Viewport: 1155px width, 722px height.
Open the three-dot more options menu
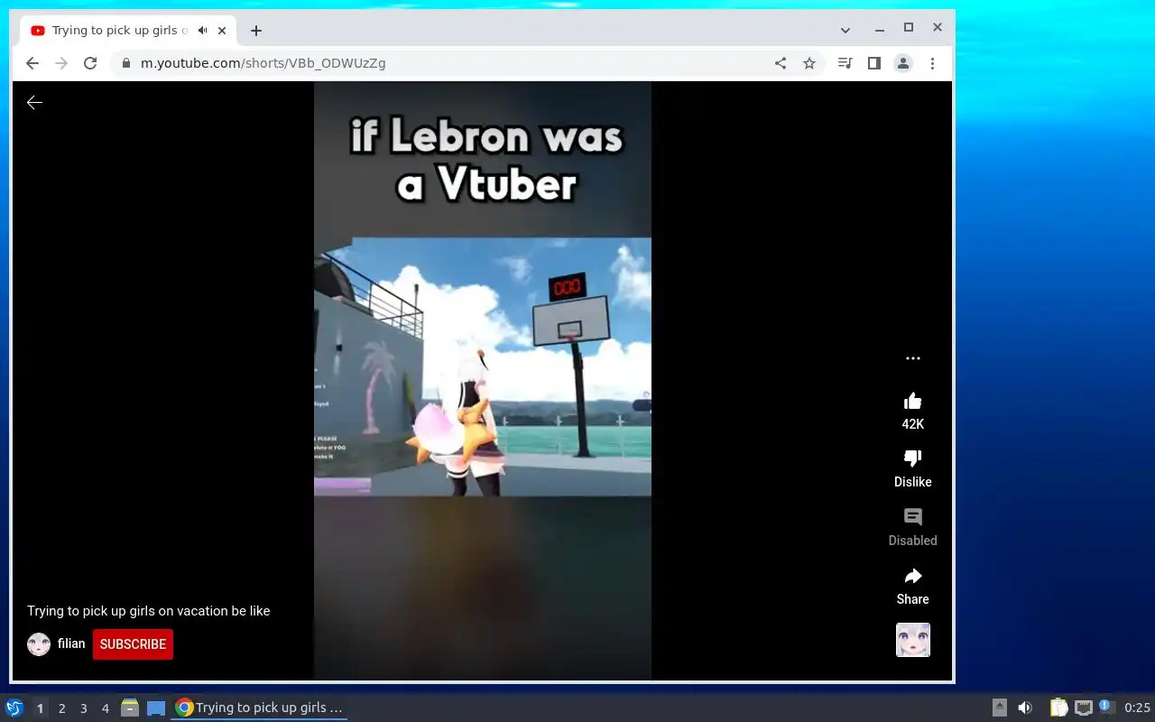click(912, 358)
